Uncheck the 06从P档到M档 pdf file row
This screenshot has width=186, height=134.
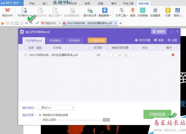(26, 55)
